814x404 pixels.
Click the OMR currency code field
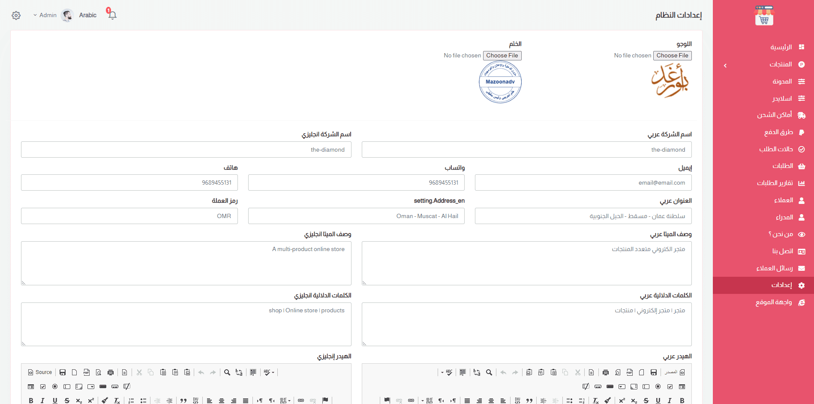[x=129, y=216]
